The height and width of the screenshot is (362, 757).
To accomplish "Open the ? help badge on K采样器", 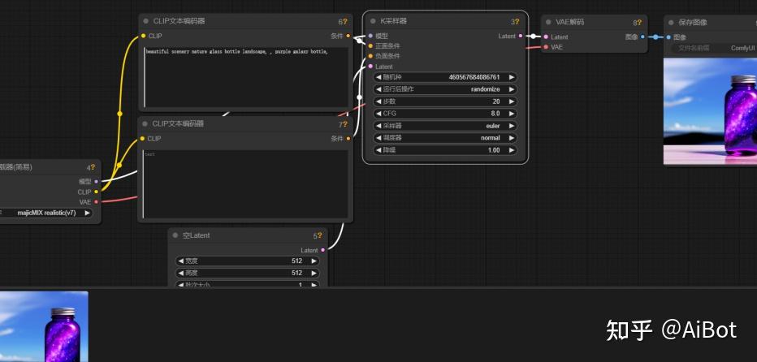I will (x=517, y=22).
